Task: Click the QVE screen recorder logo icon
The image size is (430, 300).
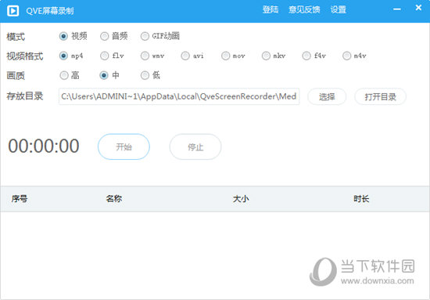Action: click(x=13, y=11)
